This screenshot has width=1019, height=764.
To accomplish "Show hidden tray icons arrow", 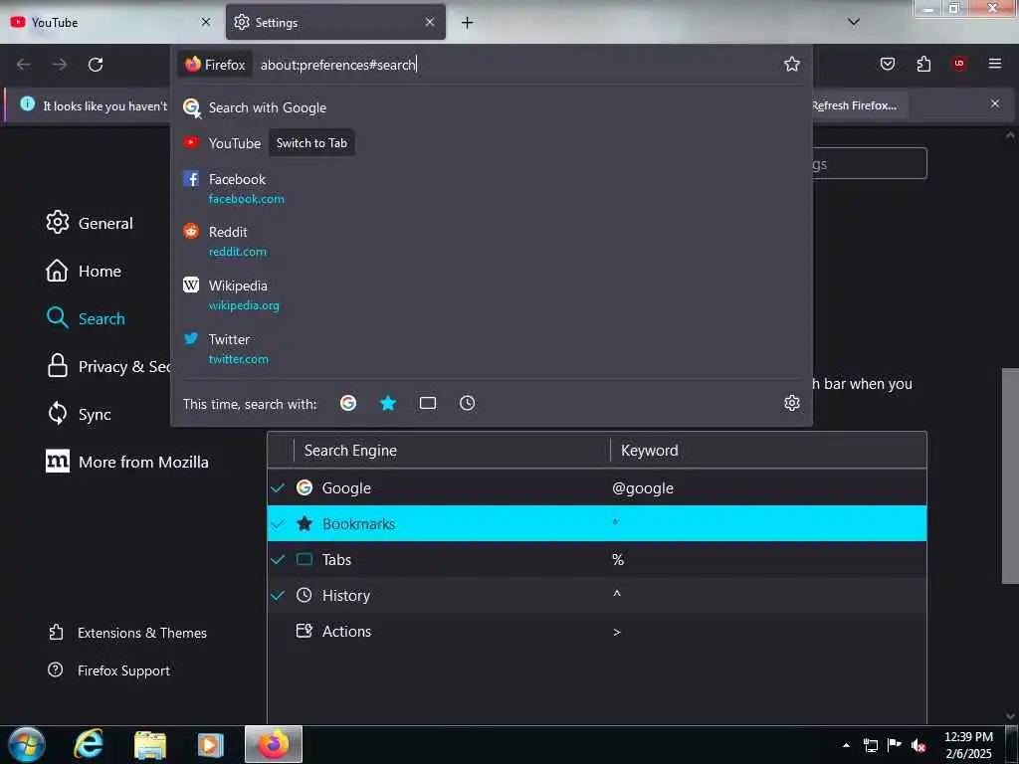I will (x=846, y=745).
